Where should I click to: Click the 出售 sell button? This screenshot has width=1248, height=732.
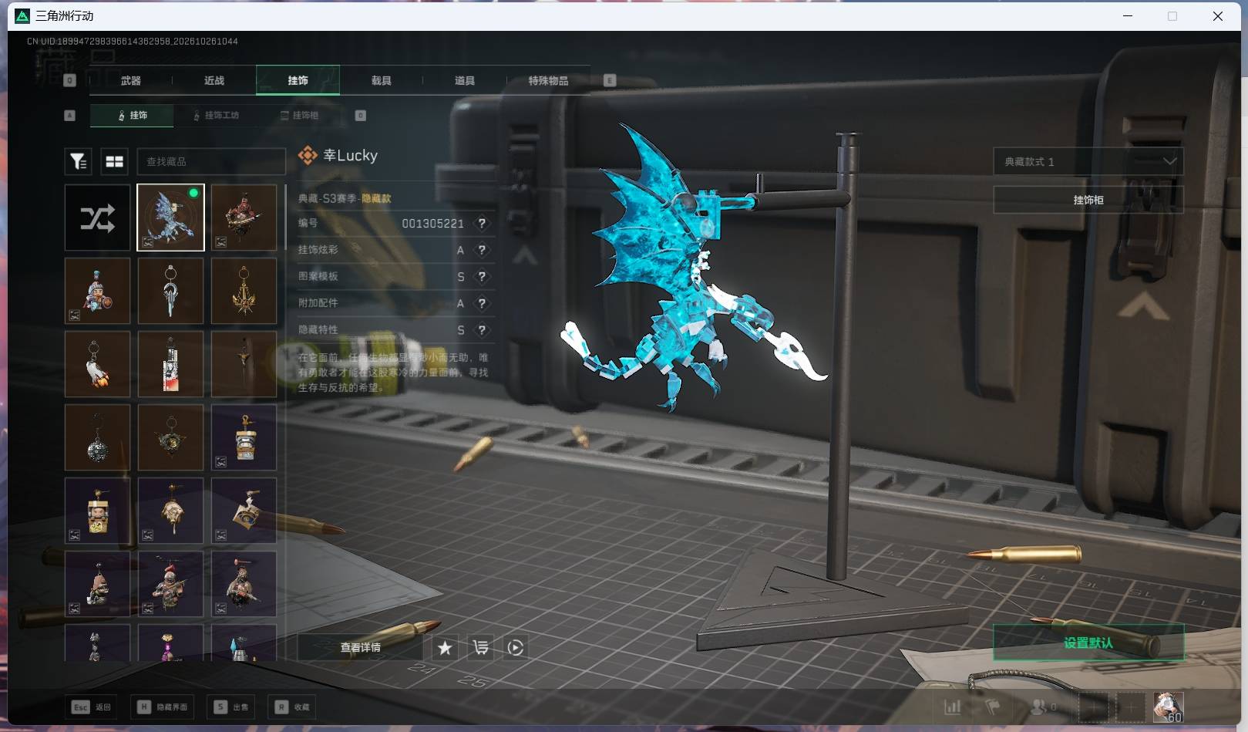point(231,707)
